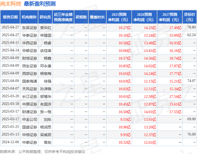The width and height of the screenshot is (197, 154).
Task: Click institution 西部证券 cell
Action: pyautogui.click(x=30, y=74)
